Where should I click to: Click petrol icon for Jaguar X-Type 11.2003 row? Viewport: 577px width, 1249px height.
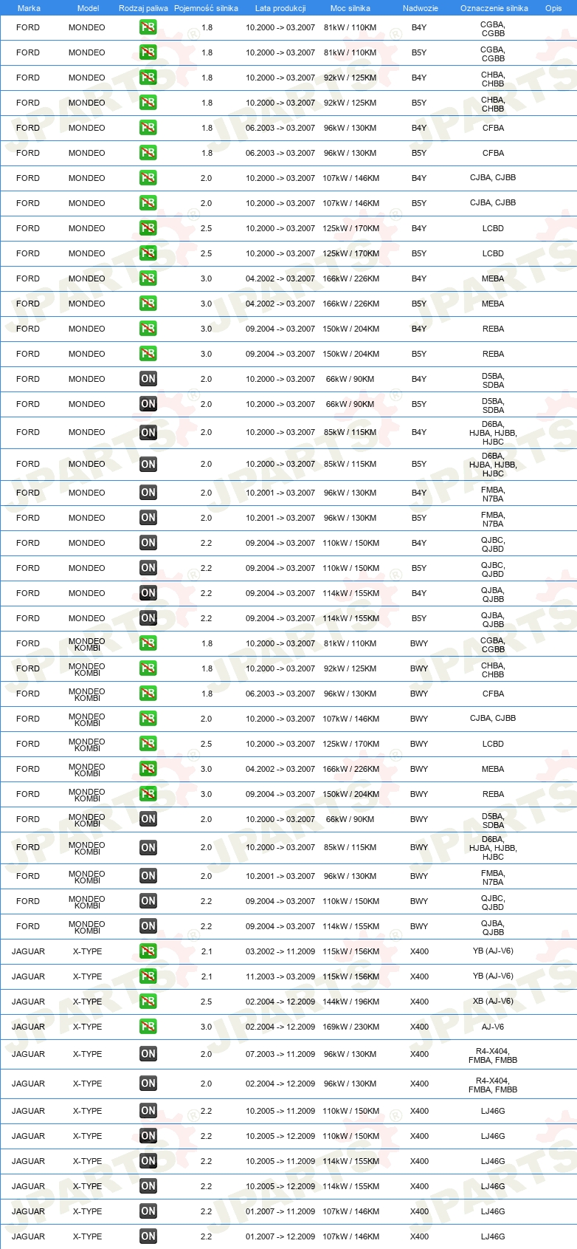coord(148,976)
